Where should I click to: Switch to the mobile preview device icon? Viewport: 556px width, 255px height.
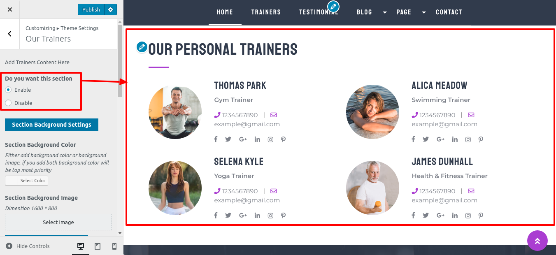pos(114,246)
